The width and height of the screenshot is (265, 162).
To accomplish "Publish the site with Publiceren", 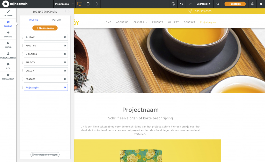I will pos(235,4).
